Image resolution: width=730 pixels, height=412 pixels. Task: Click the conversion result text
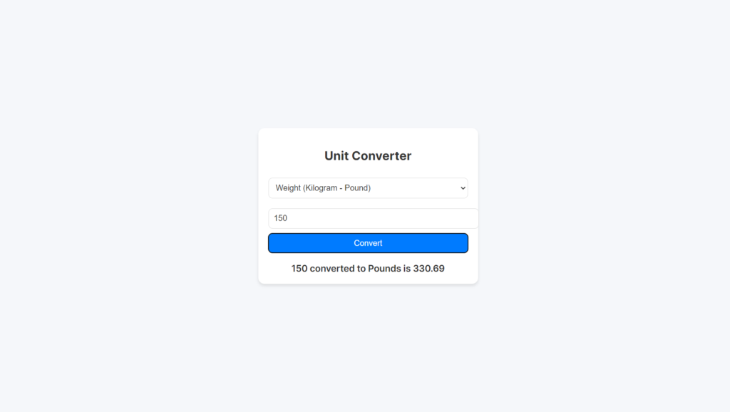(x=368, y=269)
